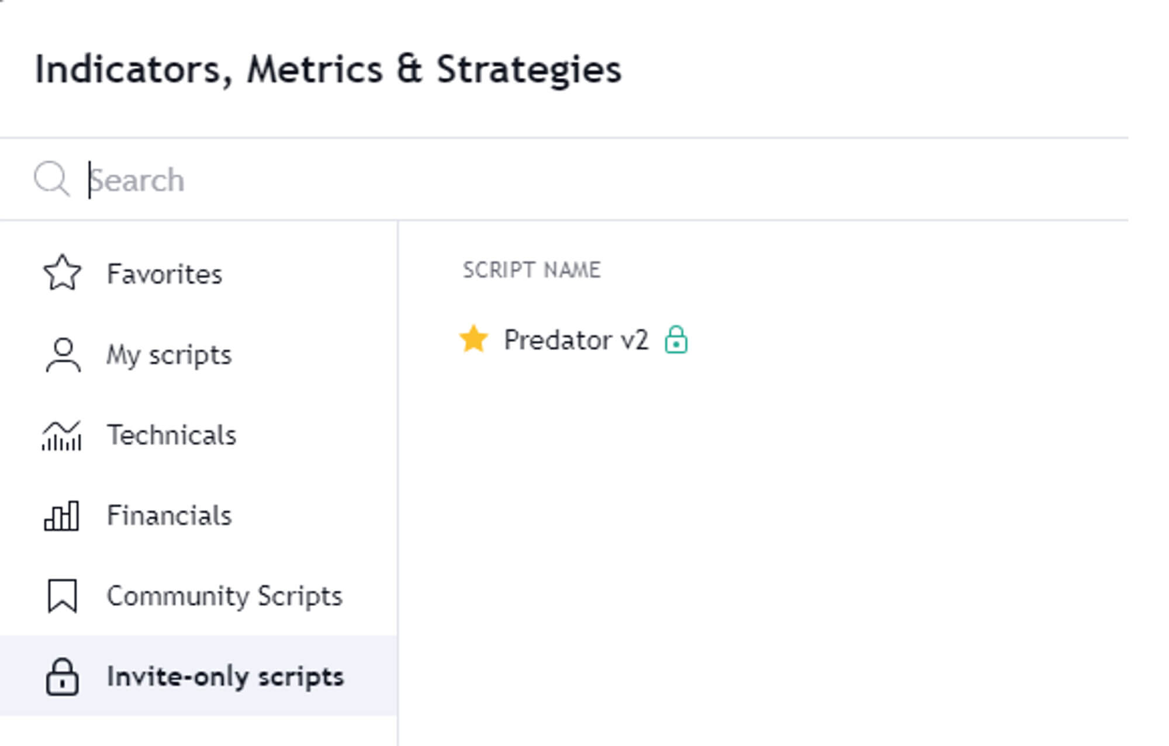Select the Invite-only scripts label
Image resolution: width=1169 pixels, height=746 pixels.
point(225,676)
